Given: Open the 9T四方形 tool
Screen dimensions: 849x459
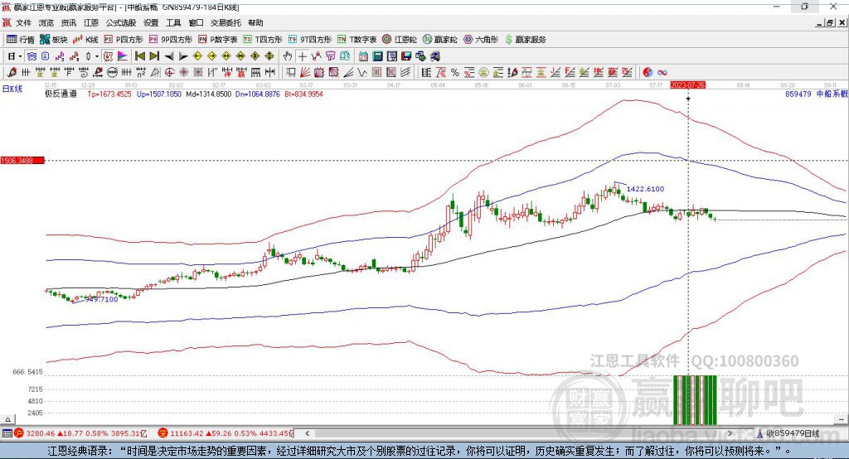Looking at the screenshot, I should coord(310,40).
